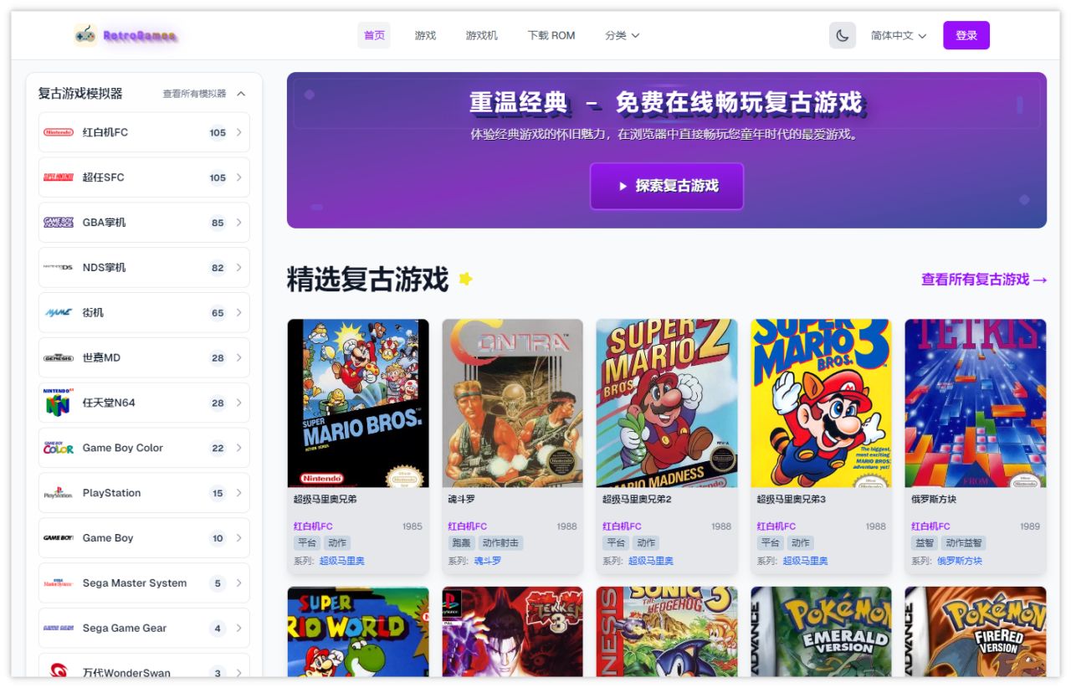Click the 平台 tag under 超级马里奥兄弟2

(x=616, y=543)
